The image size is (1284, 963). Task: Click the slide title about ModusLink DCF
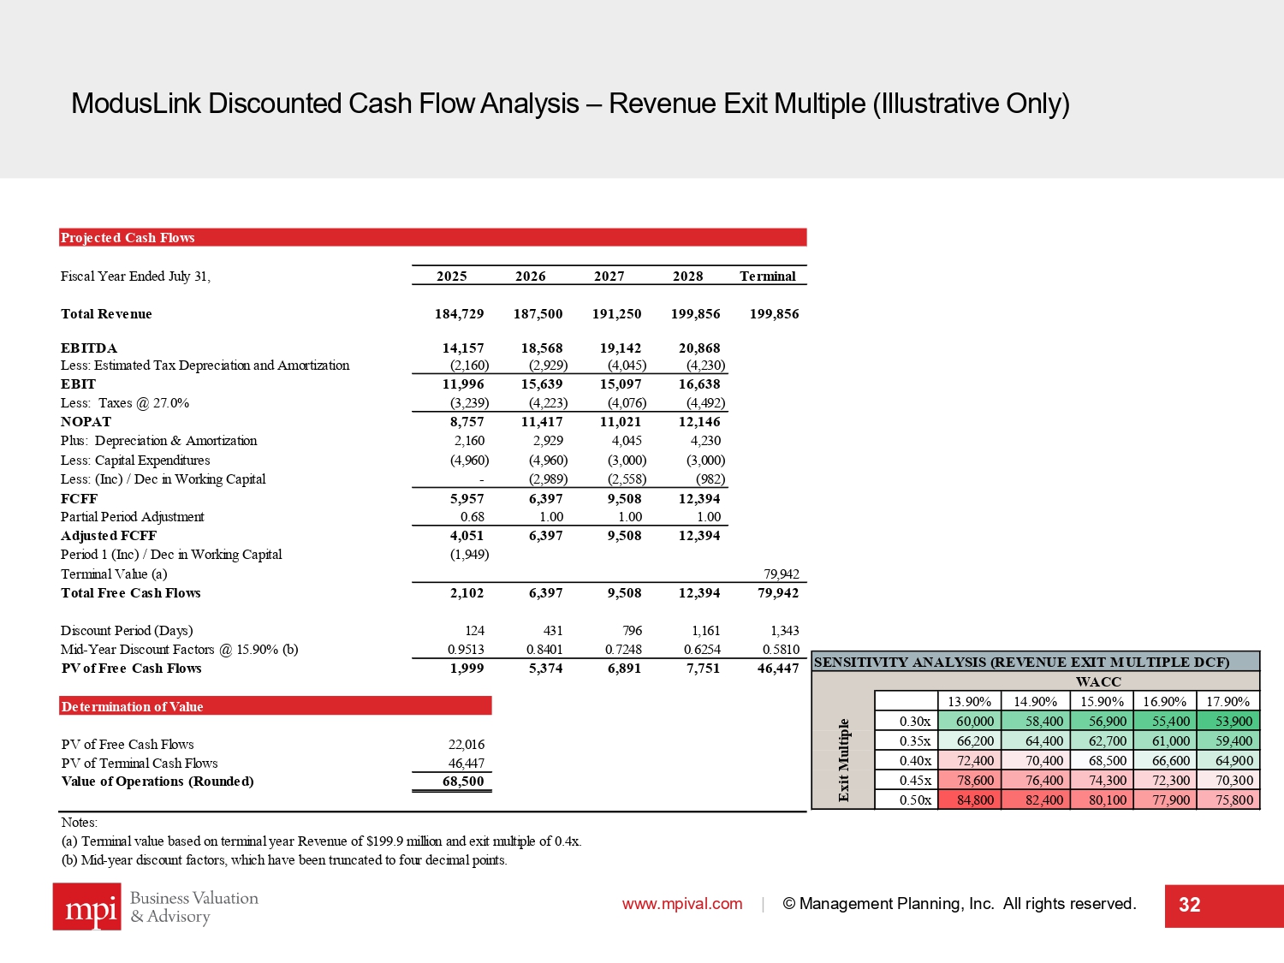point(570,104)
